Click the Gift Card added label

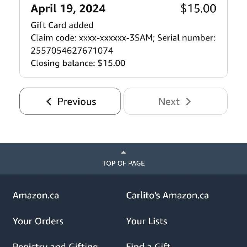[x=62, y=25]
